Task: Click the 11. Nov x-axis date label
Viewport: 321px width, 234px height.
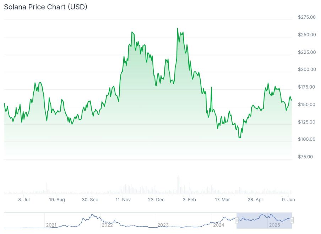Action: coord(123,200)
